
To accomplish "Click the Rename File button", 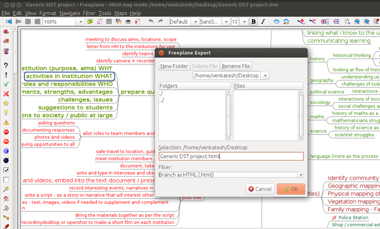I will coord(236,66).
